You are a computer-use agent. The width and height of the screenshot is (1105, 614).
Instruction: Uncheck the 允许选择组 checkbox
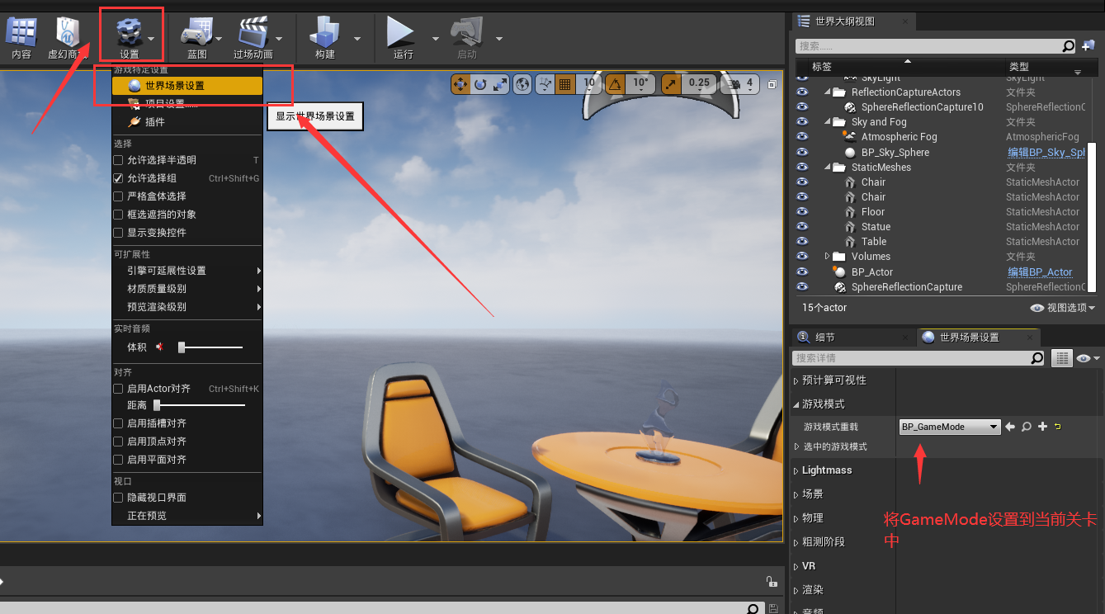[118, 178]
